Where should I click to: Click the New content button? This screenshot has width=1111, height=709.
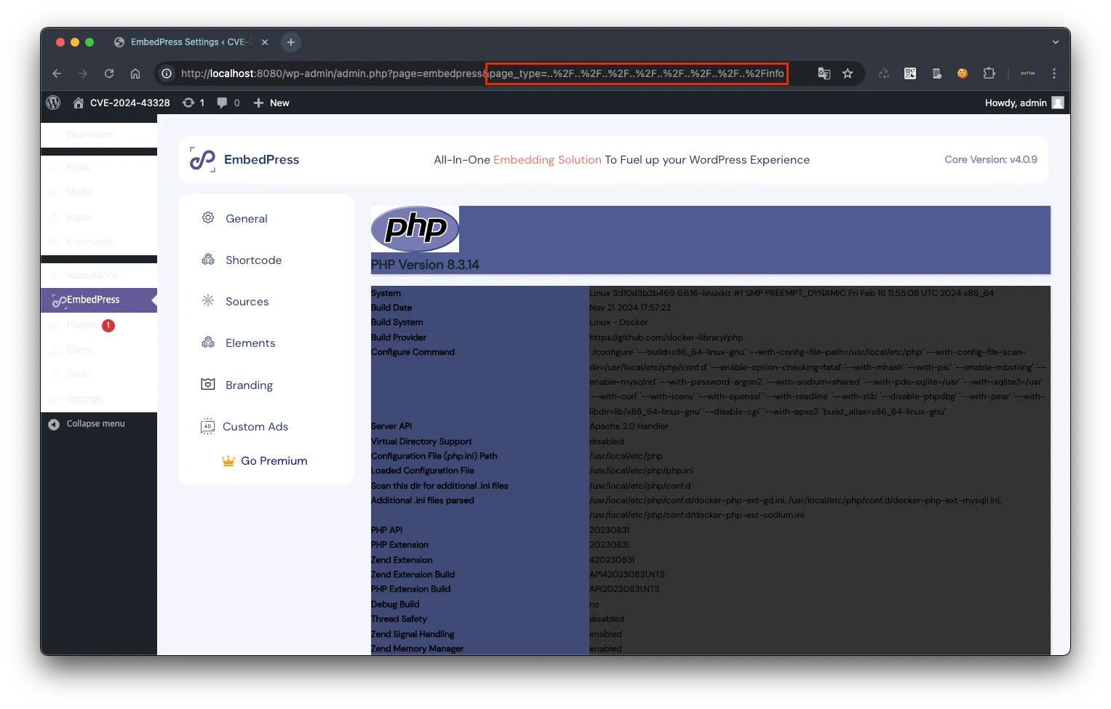(271, 103)
